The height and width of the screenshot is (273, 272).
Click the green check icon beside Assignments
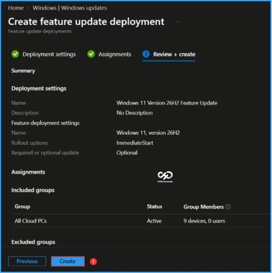pos(91,54)
